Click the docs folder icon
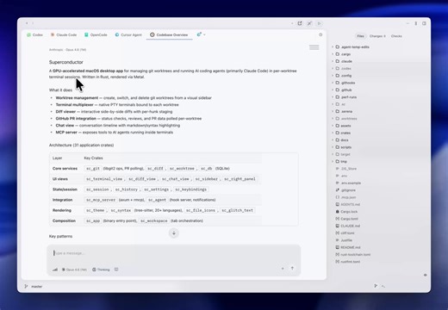Image resolution: width=448 pixels, height=310 pixels. tap(338, 140)
